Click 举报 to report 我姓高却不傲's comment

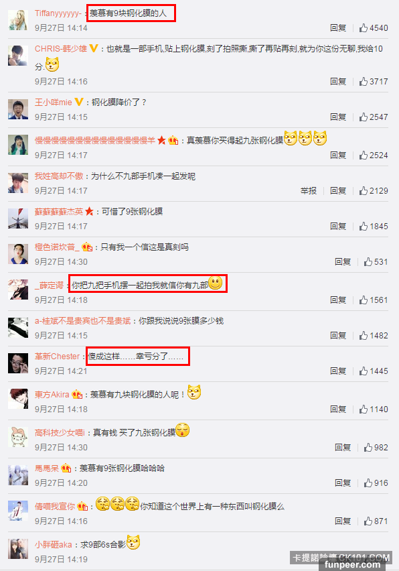309,191
